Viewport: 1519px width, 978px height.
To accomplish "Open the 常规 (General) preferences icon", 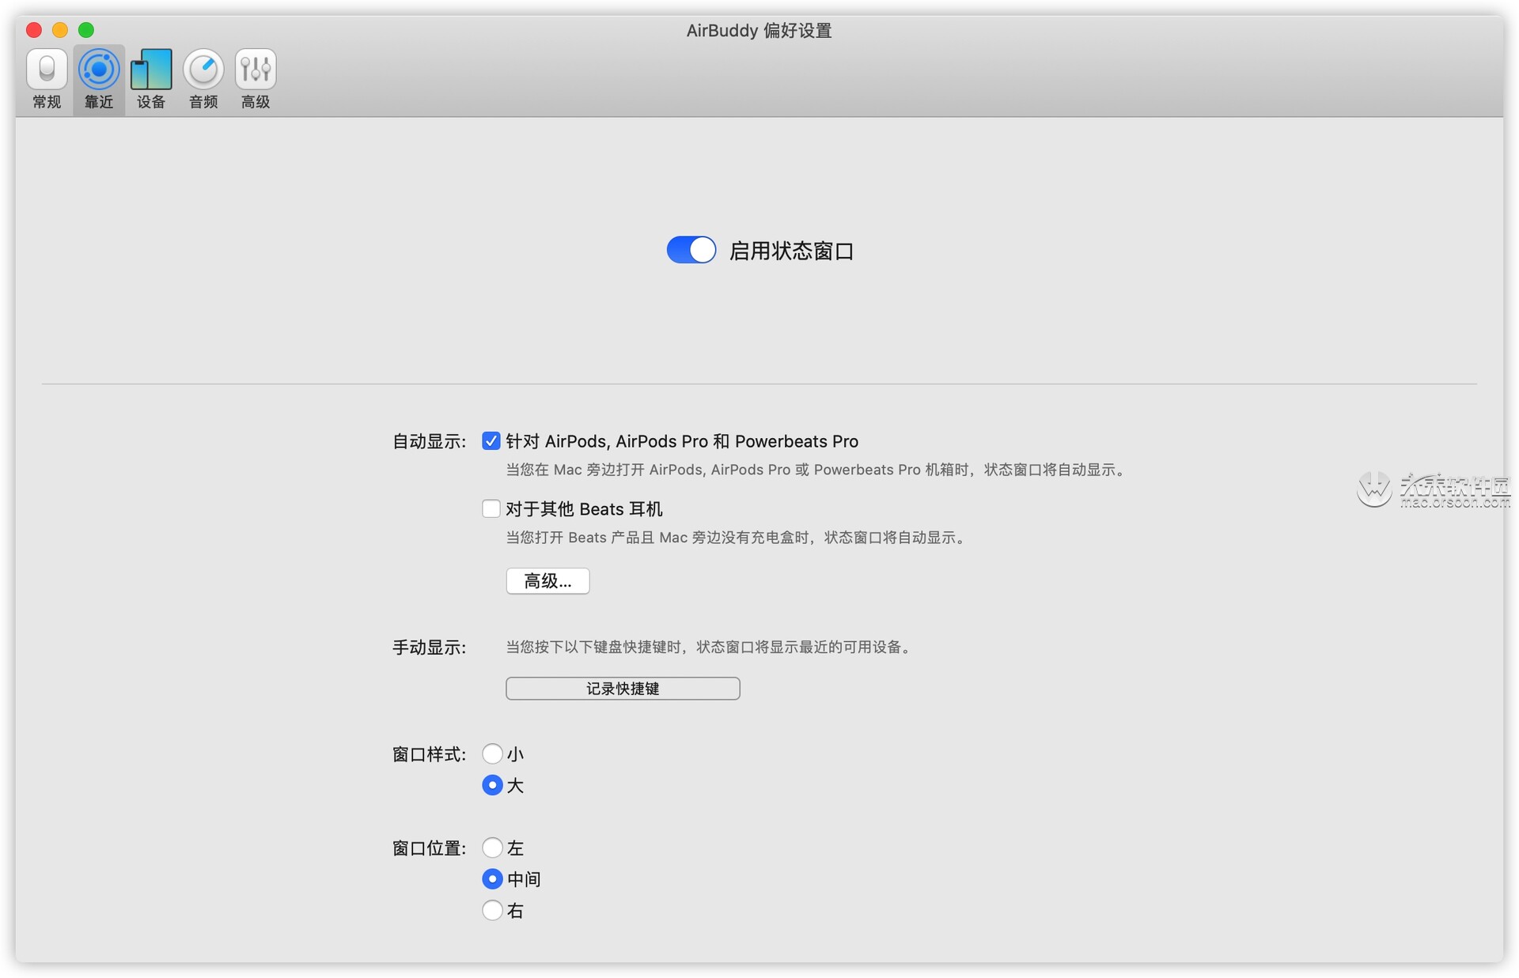I will click(47, 70).
